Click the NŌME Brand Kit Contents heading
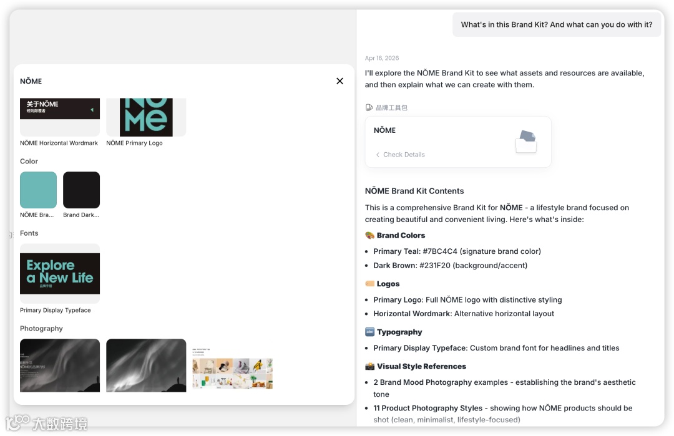 [x=414, y=191]
